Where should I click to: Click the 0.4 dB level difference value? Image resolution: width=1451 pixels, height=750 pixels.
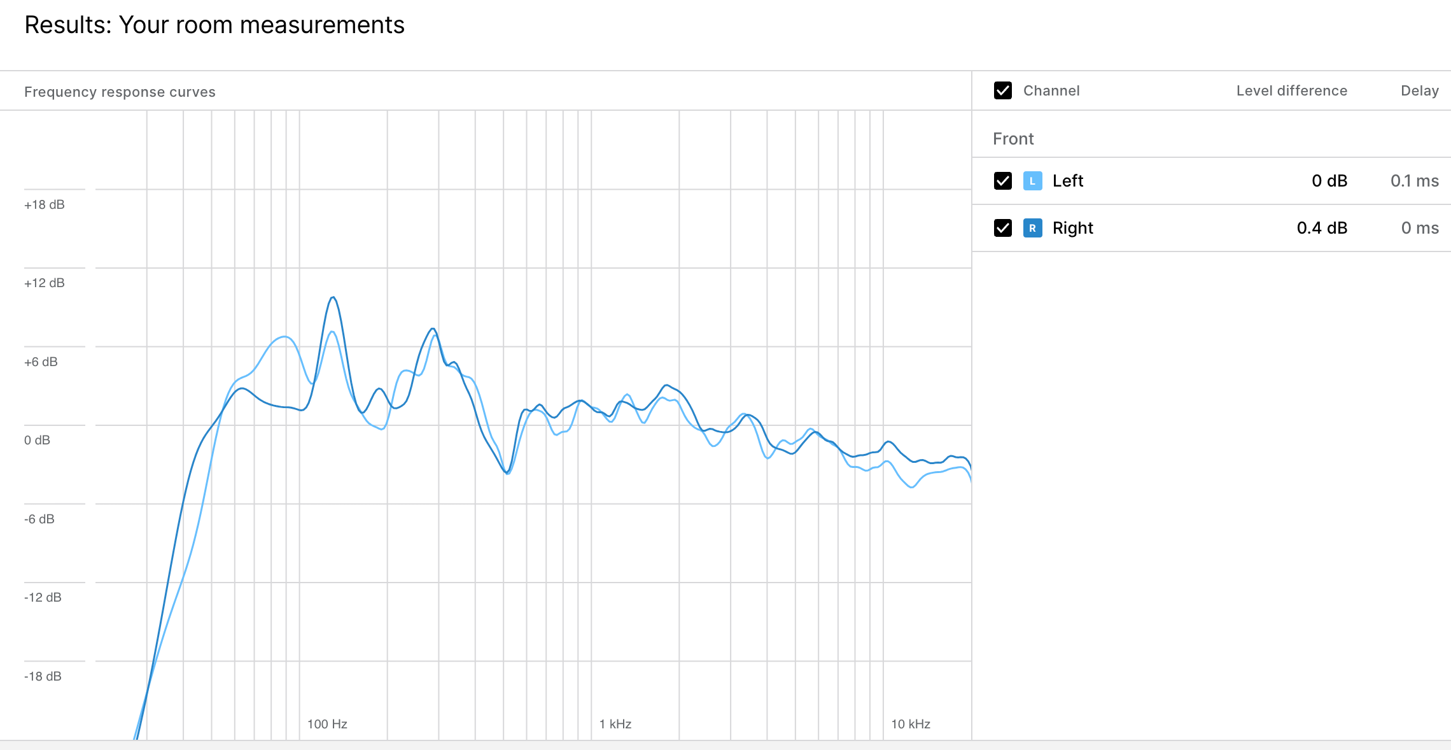1322,228
